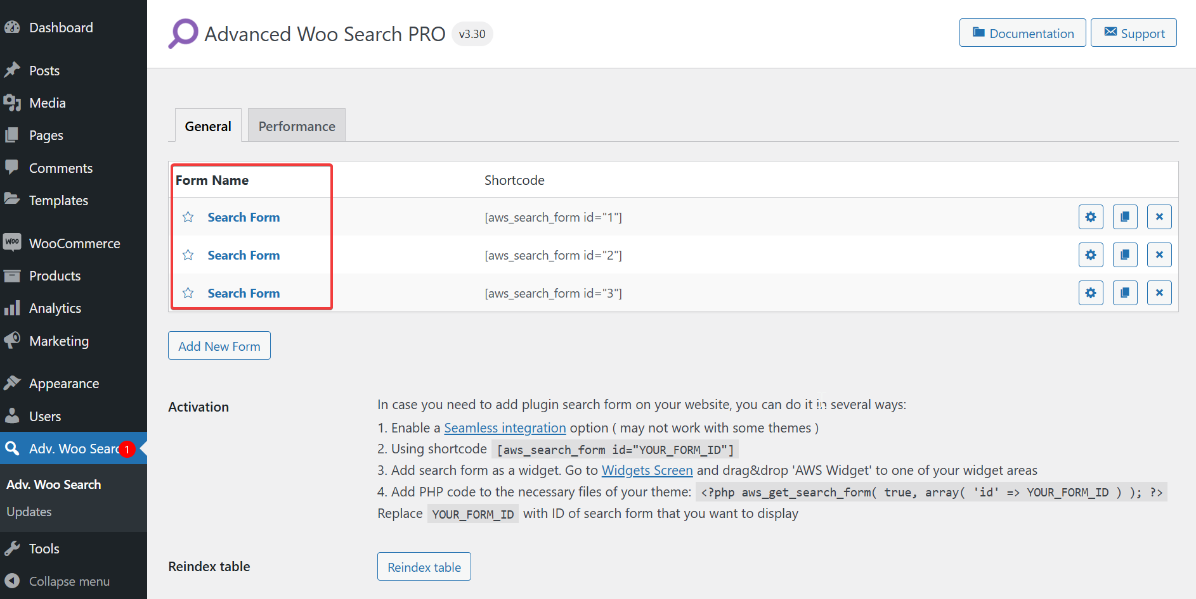Switch to the Performance tab
This screenshot has width=1196, height=599.
click(297, 125)
